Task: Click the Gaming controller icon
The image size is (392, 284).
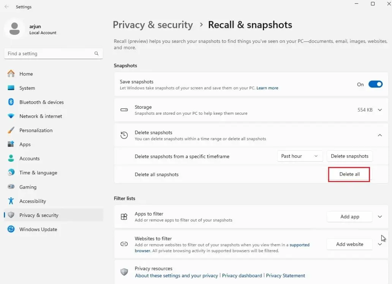Action: 11,187
